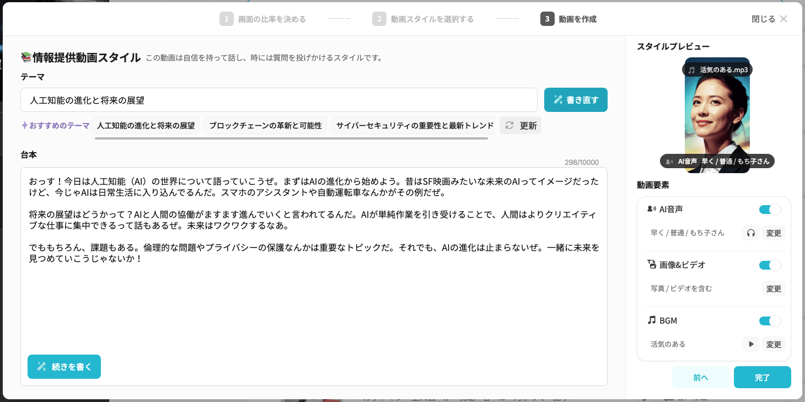Open 変更 for BGM 活気のある
Viewport: 805px width, 402px height.
tap(774, 344)
